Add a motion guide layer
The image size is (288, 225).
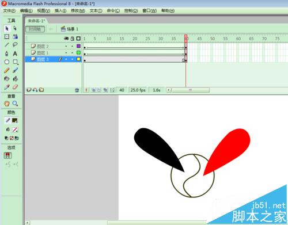click(35, 90)
